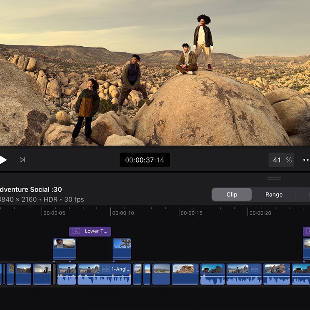Switch selection mode to Range
This screenshot has width=310, height=310.
coord(274,195)
